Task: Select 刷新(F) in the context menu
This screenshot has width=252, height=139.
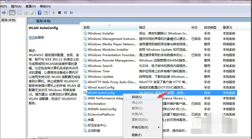Action: (136, 135)
